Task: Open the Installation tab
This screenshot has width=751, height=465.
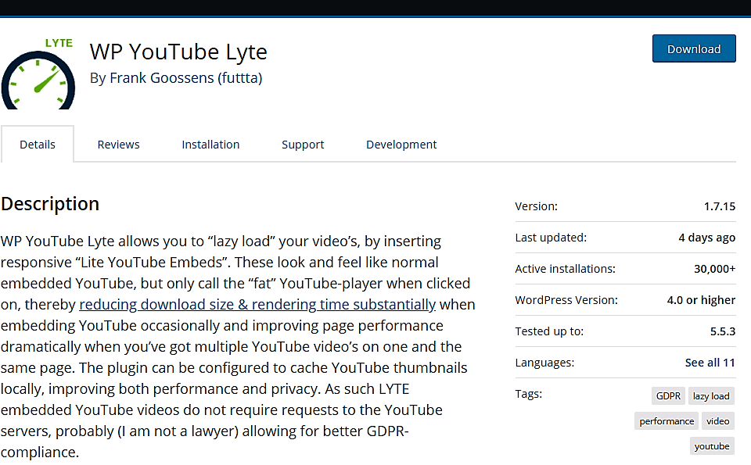Action: coord(210,145)
